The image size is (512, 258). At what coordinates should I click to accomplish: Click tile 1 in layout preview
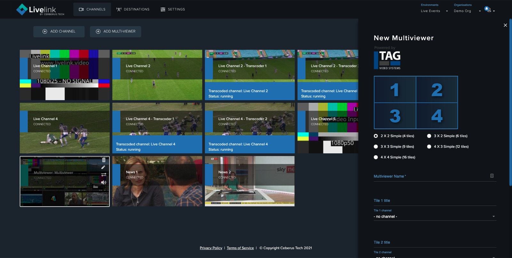pyautogui.click(x=395, y=90)
